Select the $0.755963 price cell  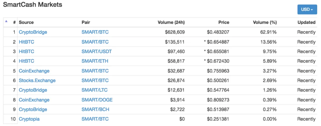(x=218, y=71)
